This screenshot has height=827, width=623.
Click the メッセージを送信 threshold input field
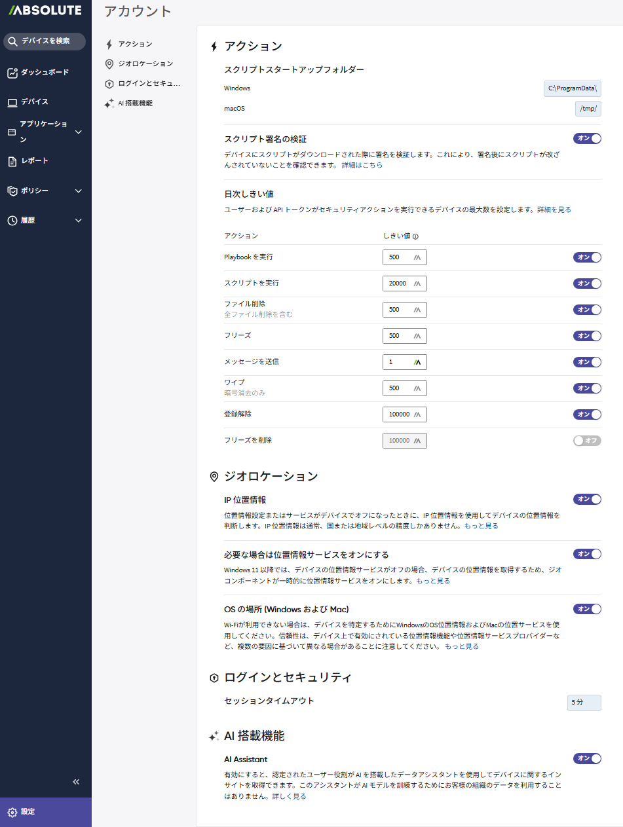(399, 362)
